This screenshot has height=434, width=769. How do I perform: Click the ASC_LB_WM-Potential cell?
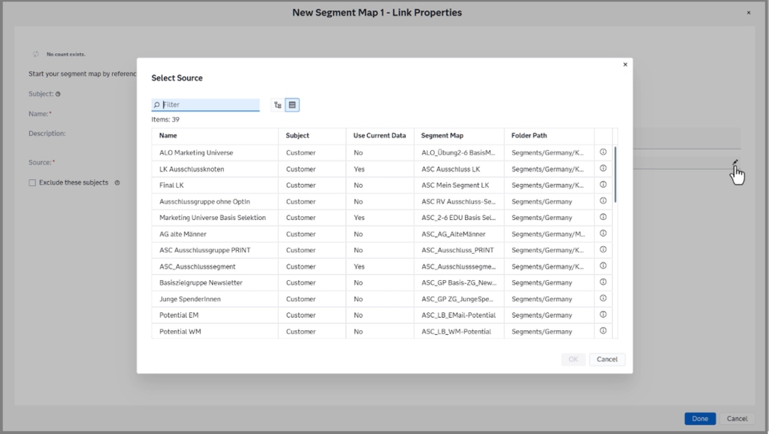459,331
